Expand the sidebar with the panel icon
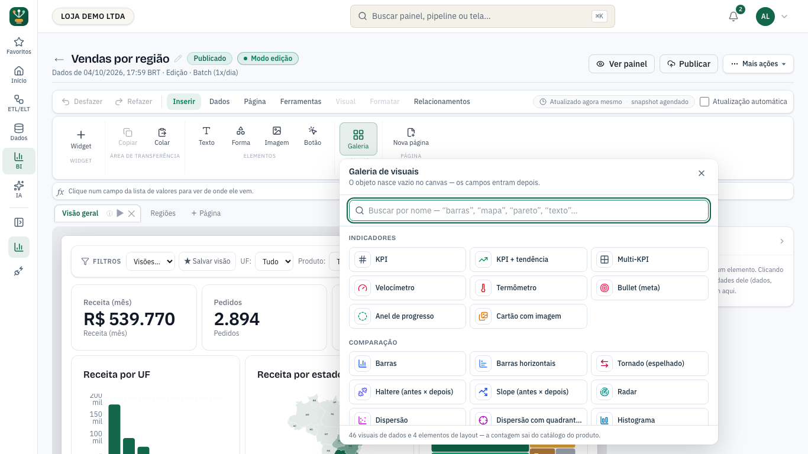 [x=19, y=222]
